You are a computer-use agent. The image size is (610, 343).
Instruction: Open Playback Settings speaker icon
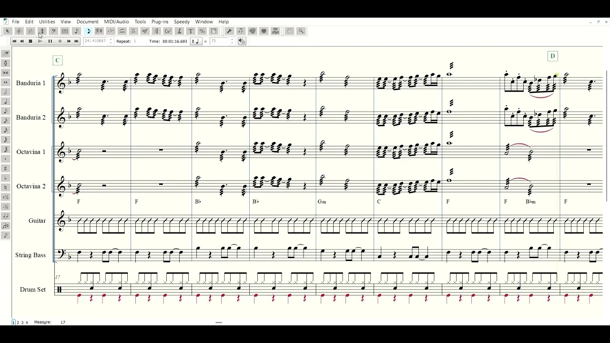(242, 41)
